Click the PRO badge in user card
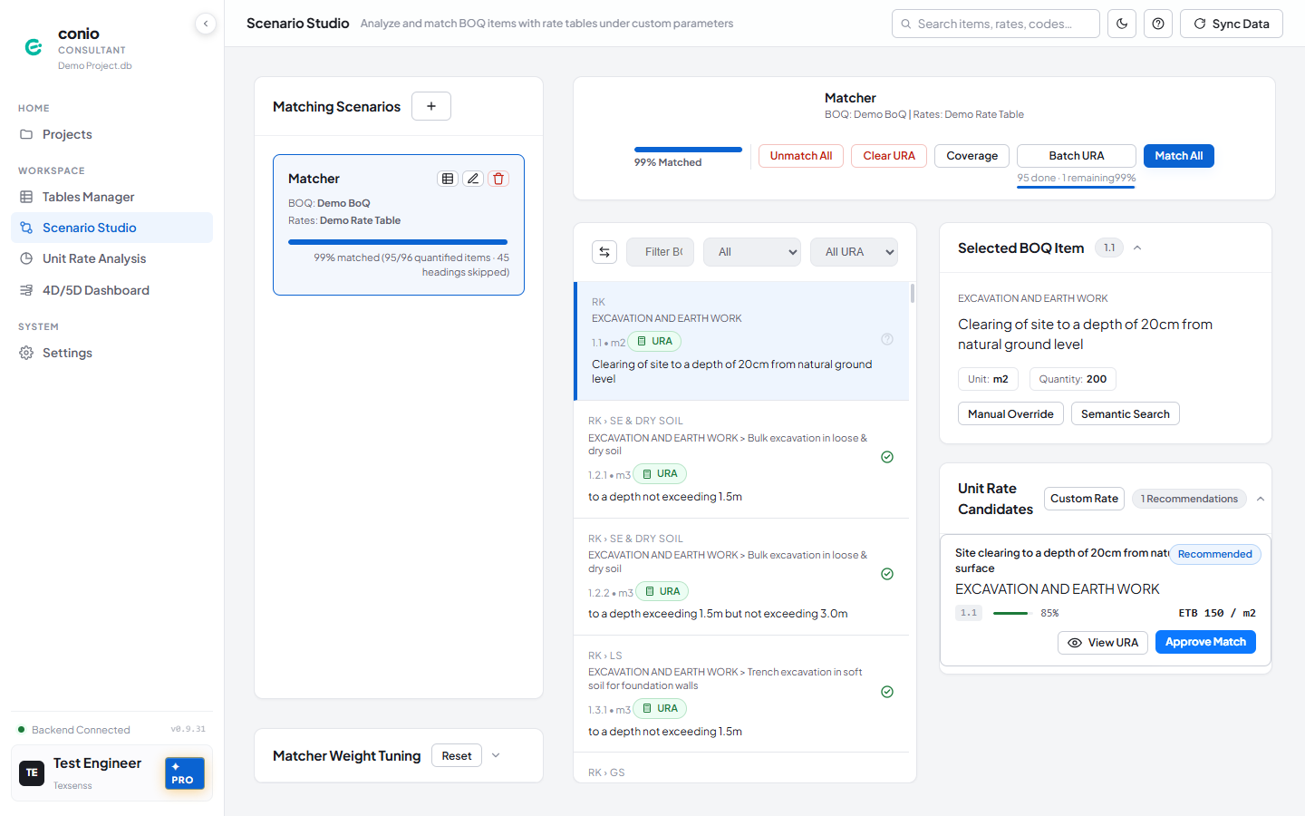This screenshot has width=1305, height=816. [x=185, y=773]
